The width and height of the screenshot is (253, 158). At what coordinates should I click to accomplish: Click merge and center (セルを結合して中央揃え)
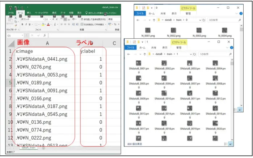tap(93, 24)
